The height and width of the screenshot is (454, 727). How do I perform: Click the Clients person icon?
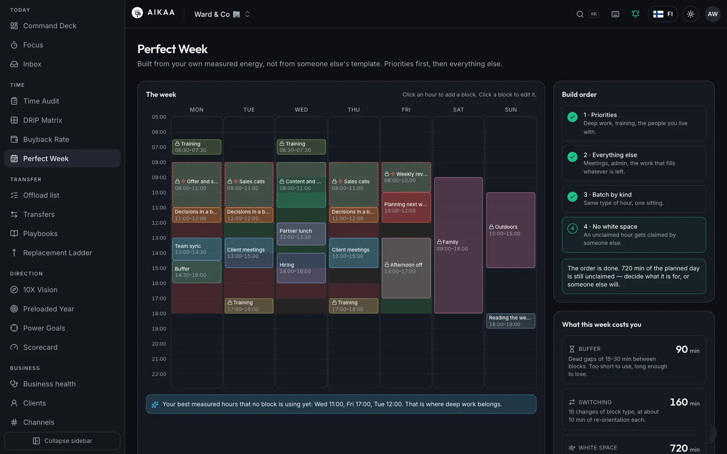[14, 403]
